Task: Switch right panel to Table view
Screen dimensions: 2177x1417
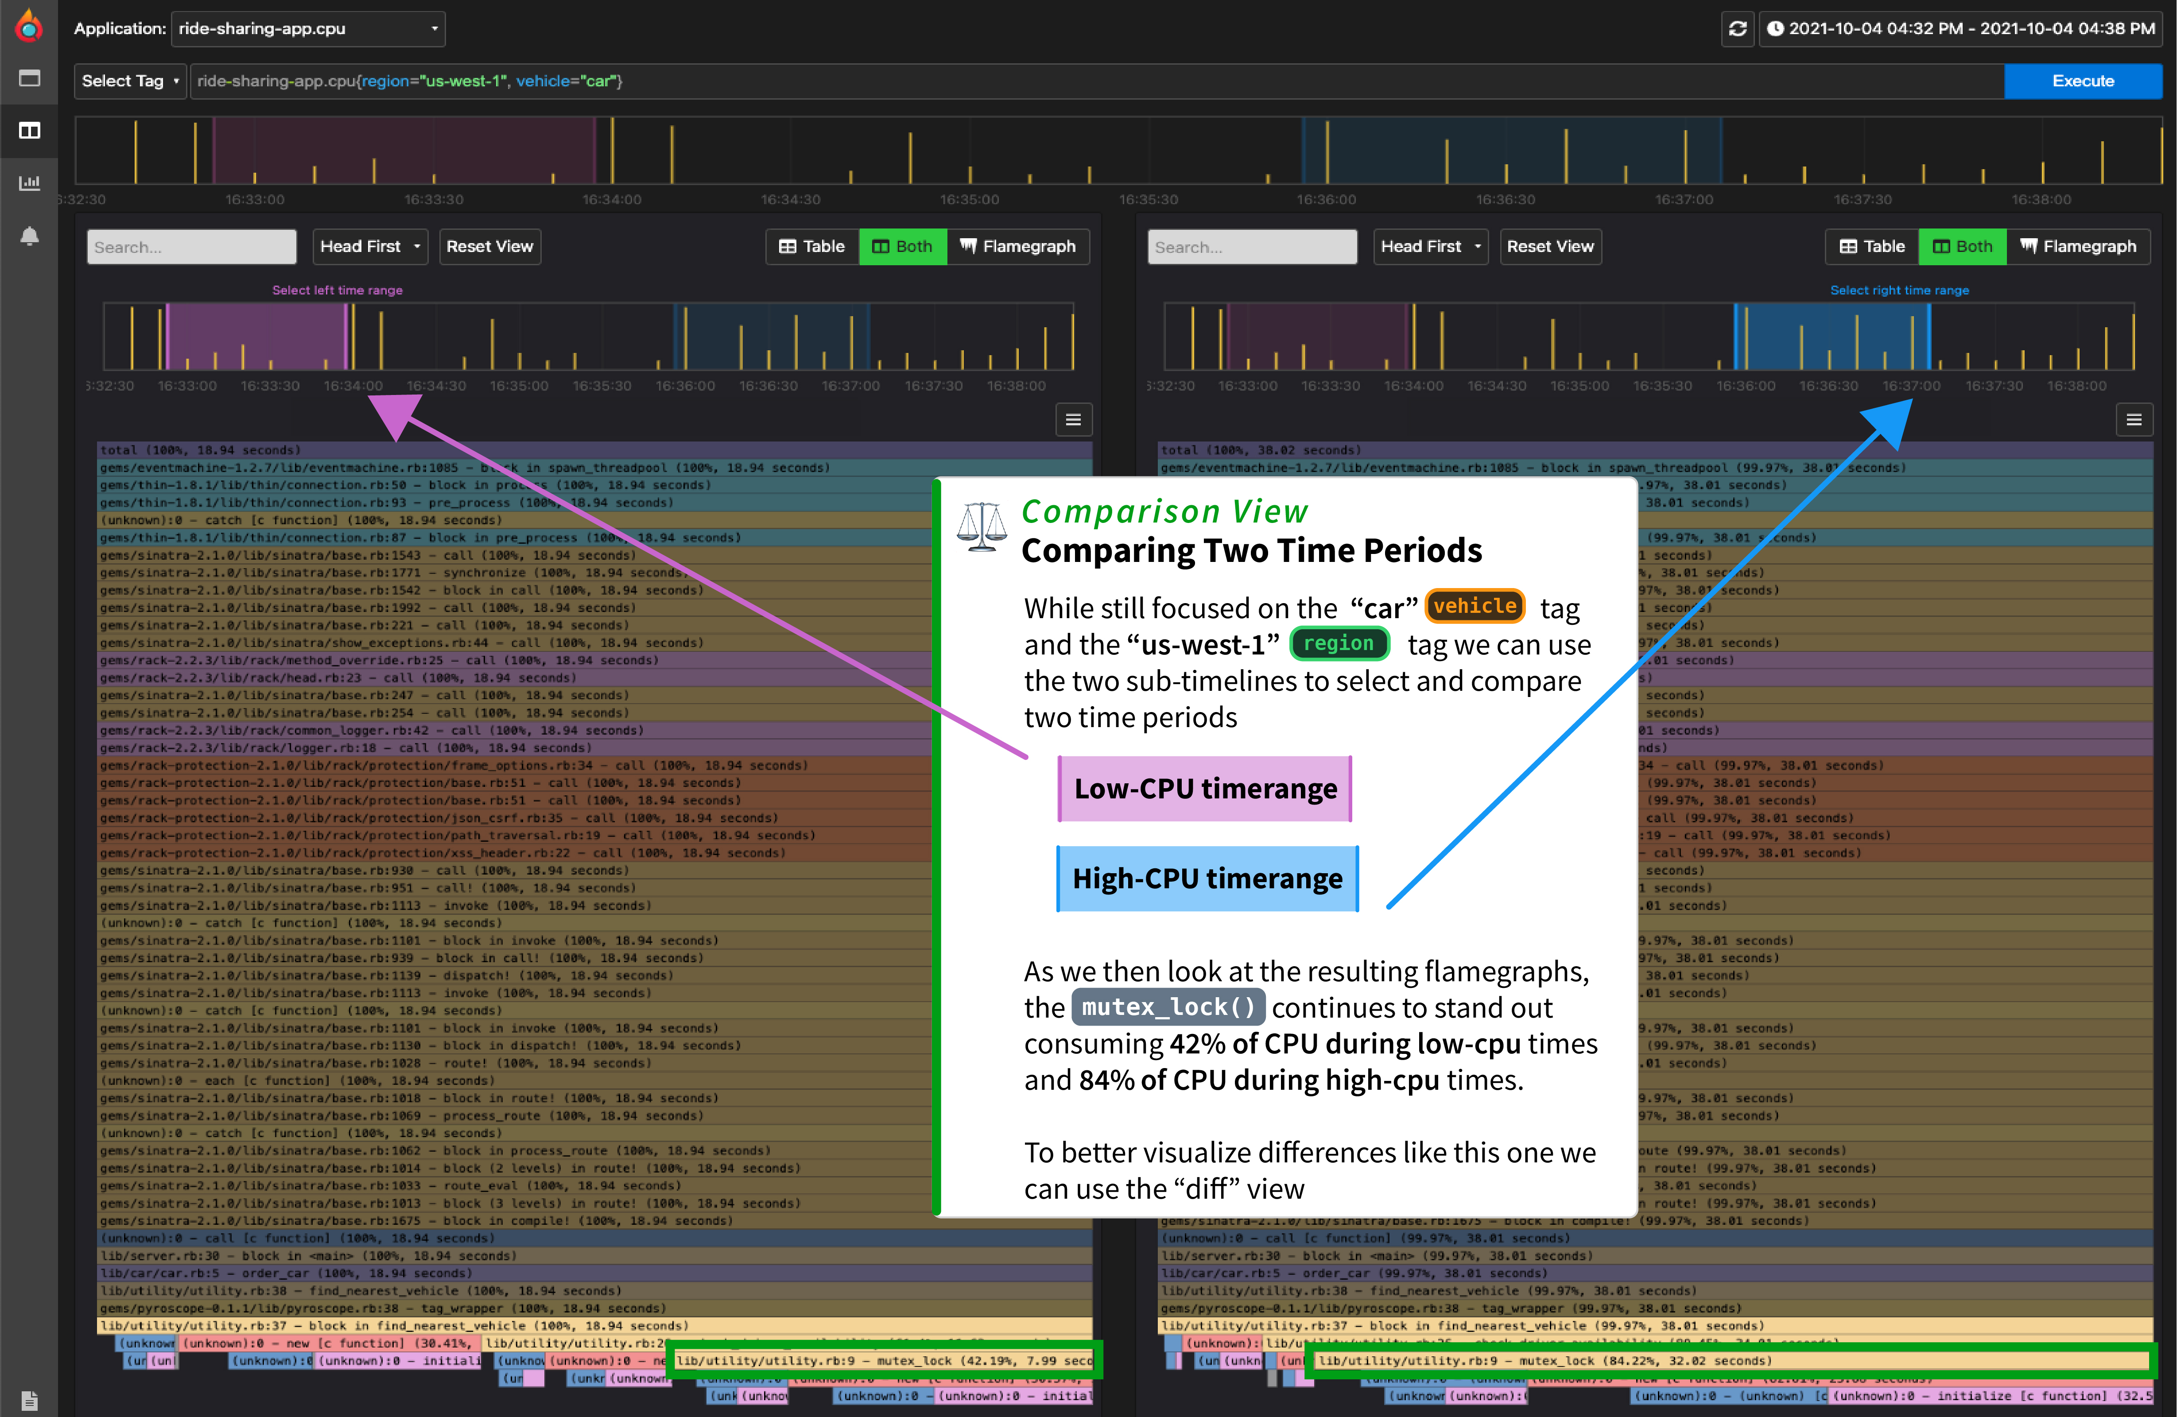Action: click(x=1871, y=246)
